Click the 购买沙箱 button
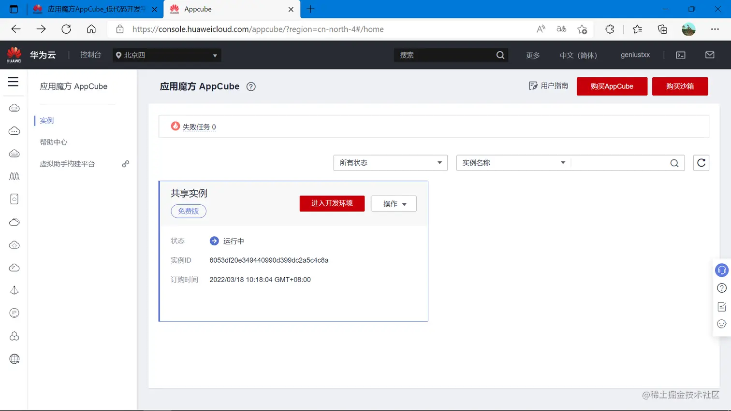 coord(680,86)
